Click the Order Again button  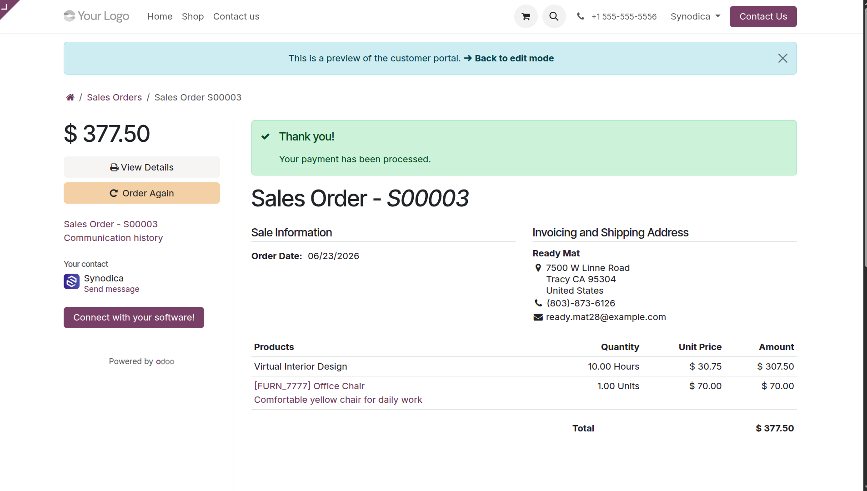point(142,193)
